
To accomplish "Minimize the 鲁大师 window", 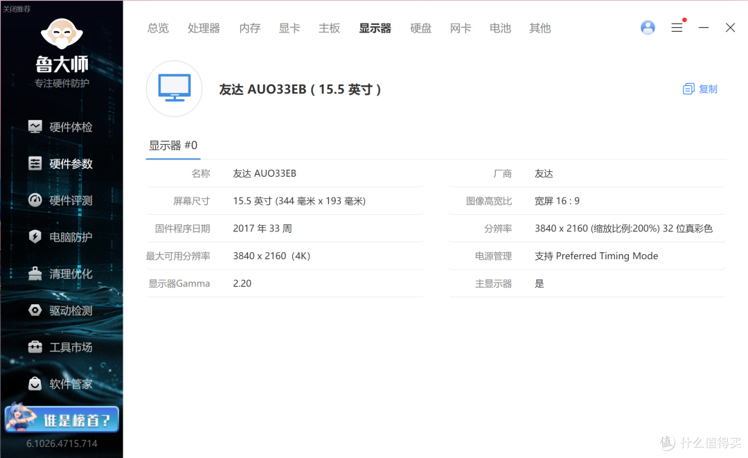I will [703, 28].
